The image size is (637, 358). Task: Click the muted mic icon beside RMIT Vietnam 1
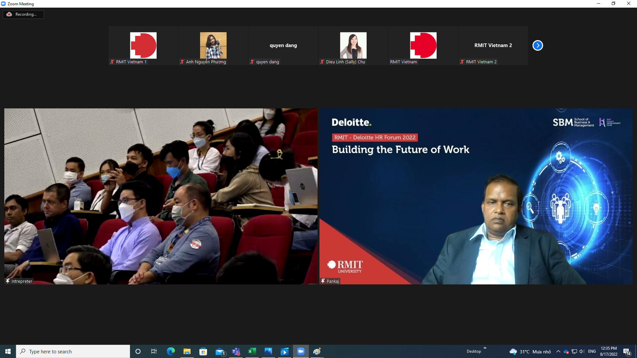(x=112, y=62)
